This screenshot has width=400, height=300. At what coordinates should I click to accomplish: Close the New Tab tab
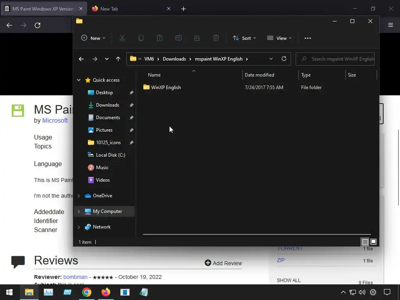point(169,9)
